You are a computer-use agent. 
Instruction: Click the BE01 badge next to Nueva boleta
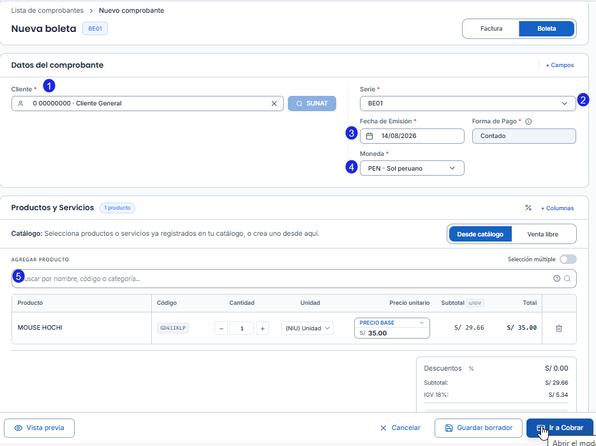95,29
